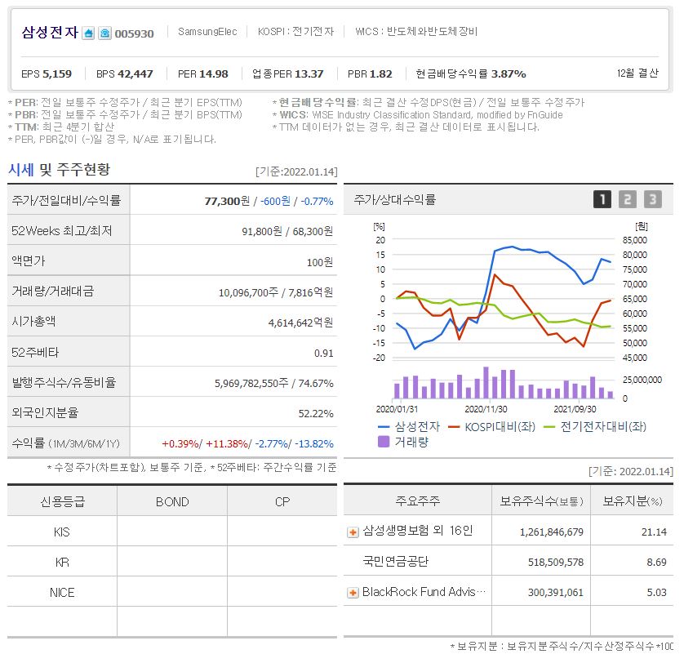Screen dimensions: 684x663
Task: Click the 52Weeks 최고/최저 row label
Action: [62, 230]
